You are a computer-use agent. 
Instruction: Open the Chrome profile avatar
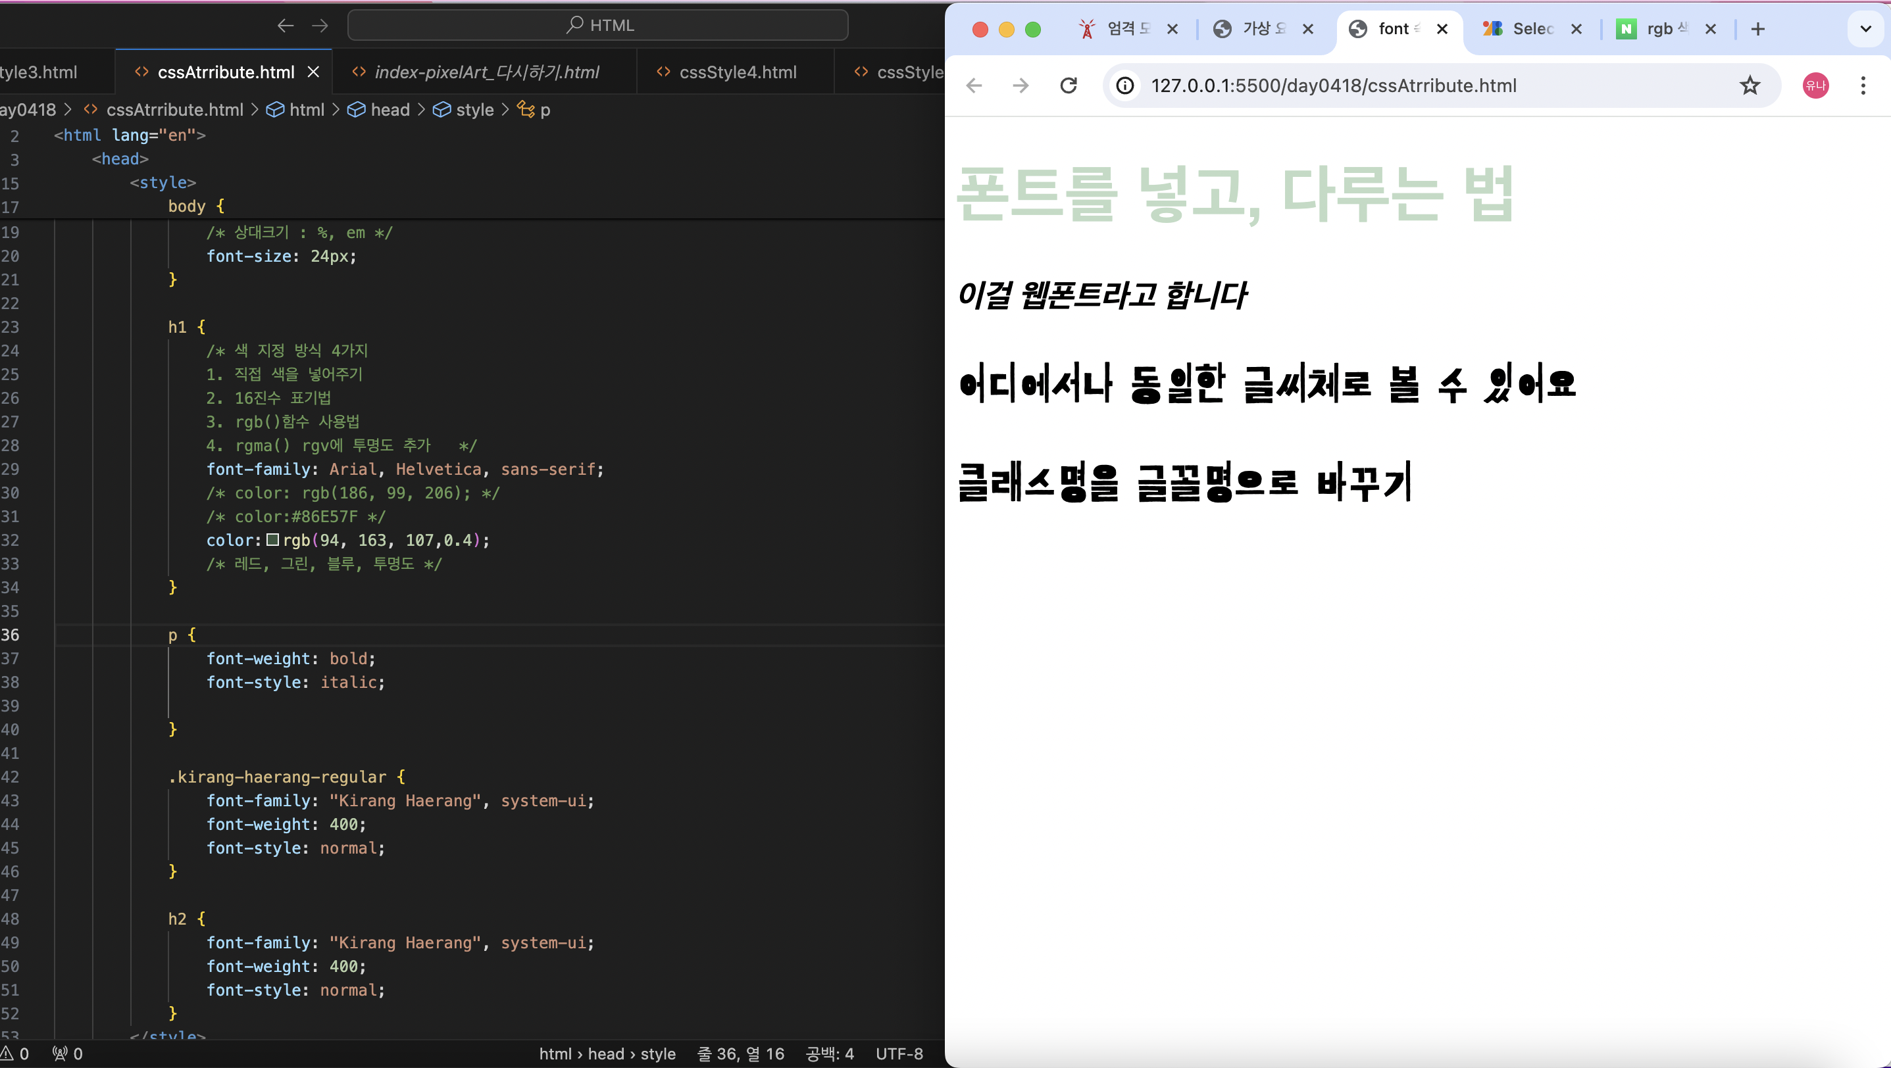(x=1815, y=85)
